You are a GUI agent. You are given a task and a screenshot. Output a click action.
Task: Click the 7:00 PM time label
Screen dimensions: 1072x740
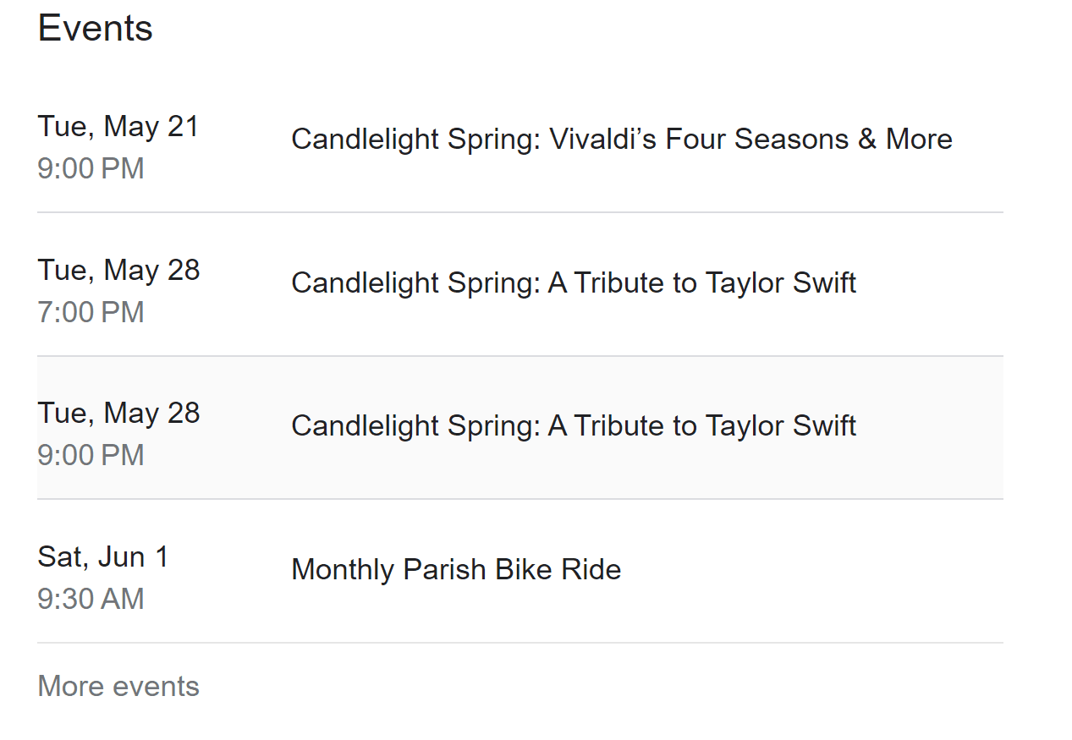91,312
